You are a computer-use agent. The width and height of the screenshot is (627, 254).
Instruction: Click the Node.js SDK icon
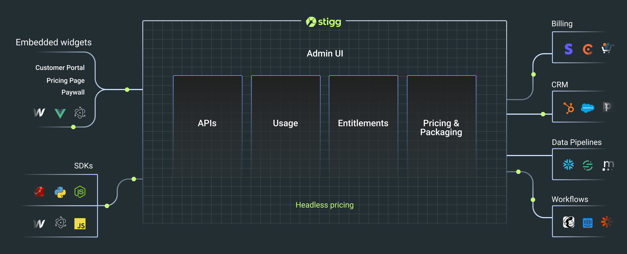(x=80, y=192)
